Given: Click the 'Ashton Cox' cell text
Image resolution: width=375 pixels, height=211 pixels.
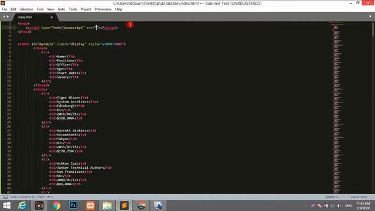Looking at the screenshot, I should [67, 164].
